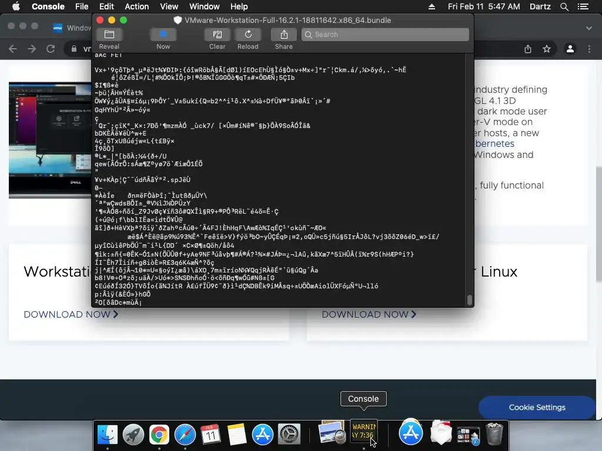Open Google Chrome from the Dock
Image resolution: width=602 pixels, height=451 pixels.
point(159,435)
